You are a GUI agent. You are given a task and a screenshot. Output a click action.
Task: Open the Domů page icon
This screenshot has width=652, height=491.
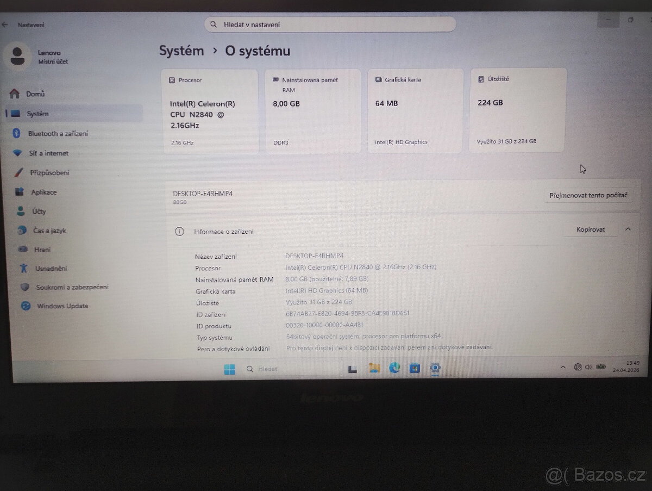14,94
